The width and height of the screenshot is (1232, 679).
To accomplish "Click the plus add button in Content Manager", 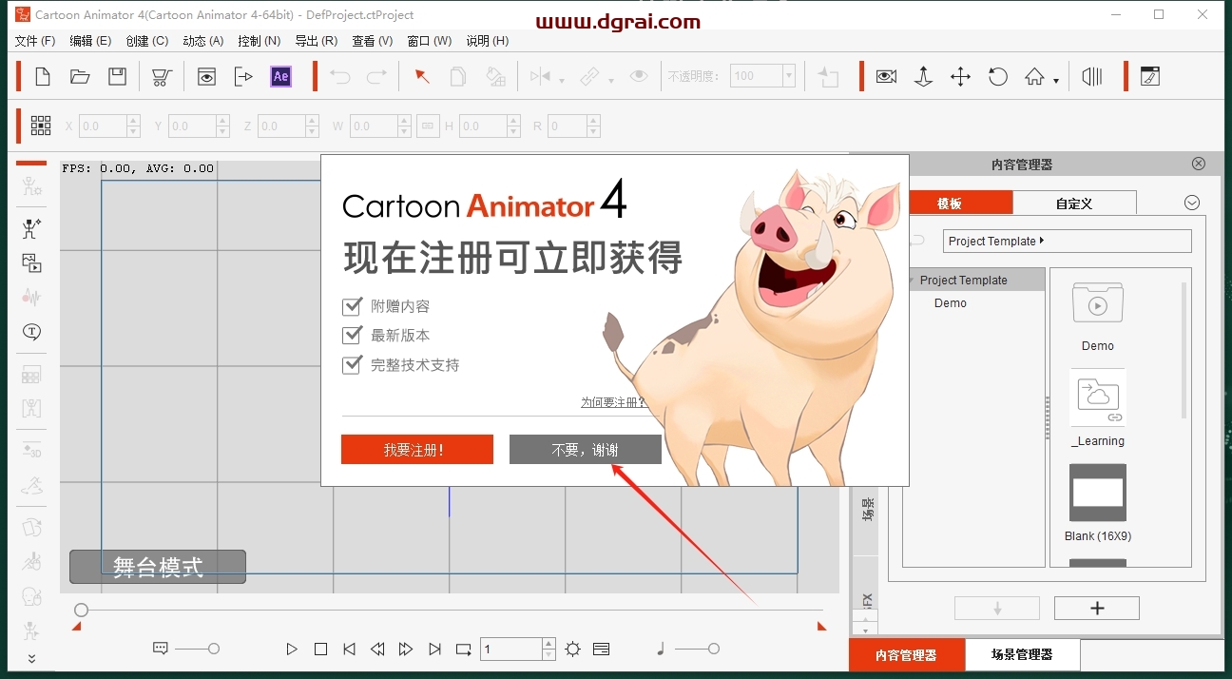I will [x=1096, y=609].
